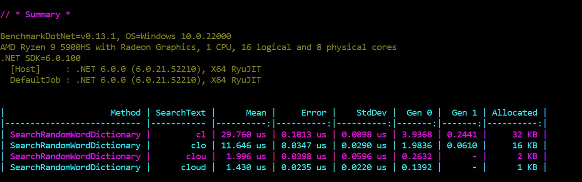
Task: Click the Method column header
Action: (126, 113)
